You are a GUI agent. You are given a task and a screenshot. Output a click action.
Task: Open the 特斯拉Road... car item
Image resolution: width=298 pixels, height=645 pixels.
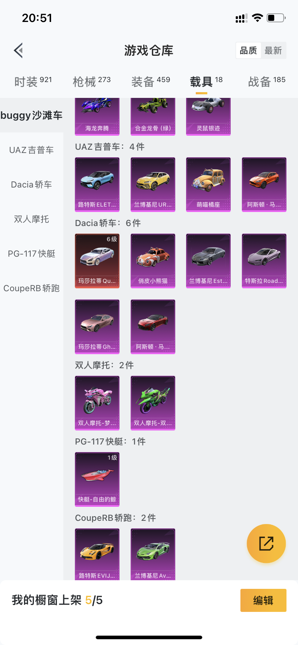[x=264, y=261]
